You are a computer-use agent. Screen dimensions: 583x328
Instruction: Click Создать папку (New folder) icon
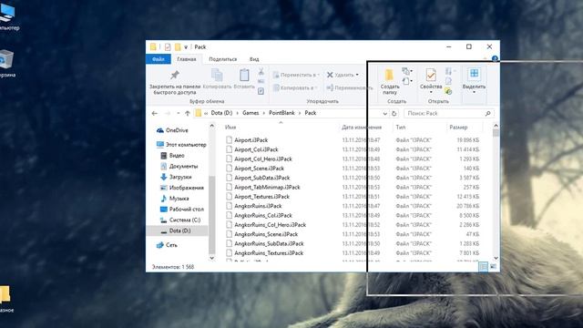[389, 75]
